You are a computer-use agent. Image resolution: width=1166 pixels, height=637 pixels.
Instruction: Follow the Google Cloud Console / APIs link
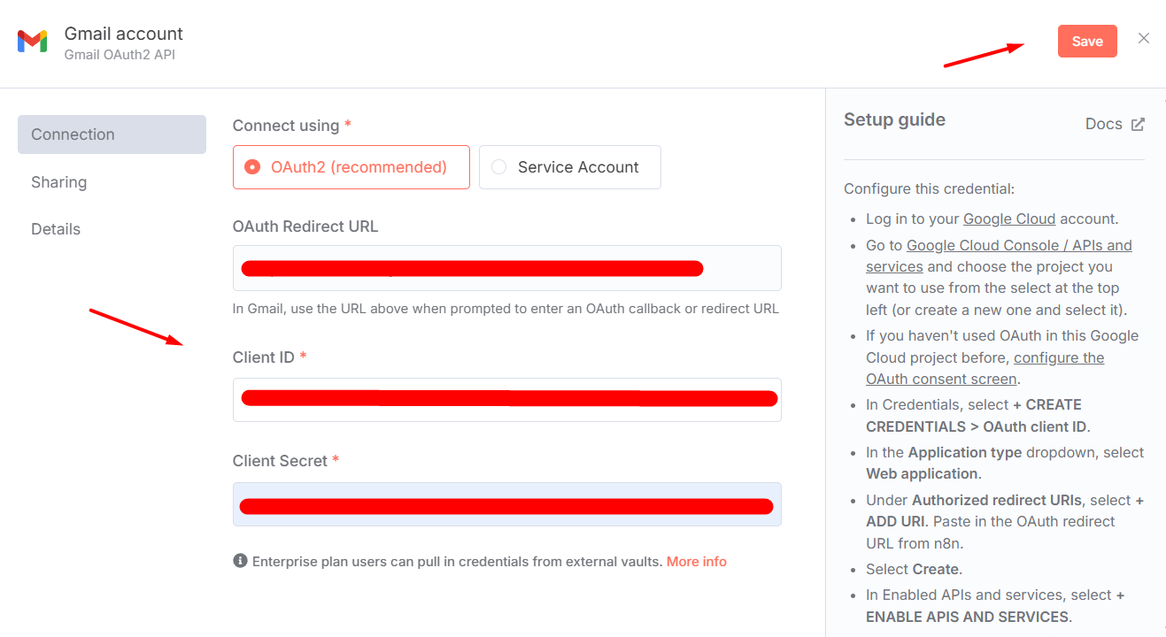999,256
